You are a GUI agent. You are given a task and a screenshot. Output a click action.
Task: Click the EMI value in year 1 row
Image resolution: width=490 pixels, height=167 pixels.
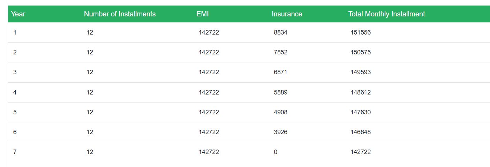(209, 32)
